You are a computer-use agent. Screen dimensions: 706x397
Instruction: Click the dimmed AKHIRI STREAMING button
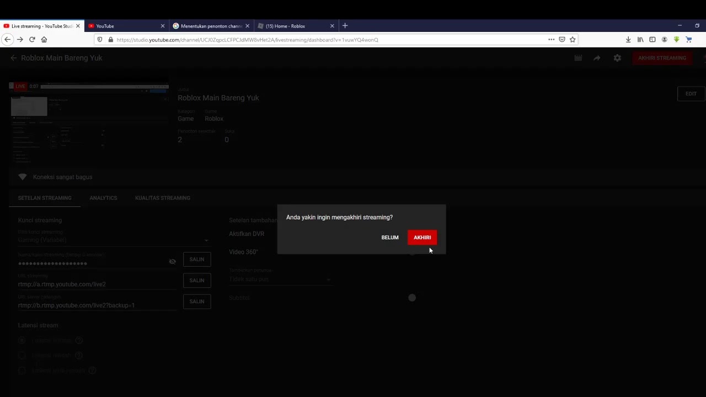pos(662,58)
